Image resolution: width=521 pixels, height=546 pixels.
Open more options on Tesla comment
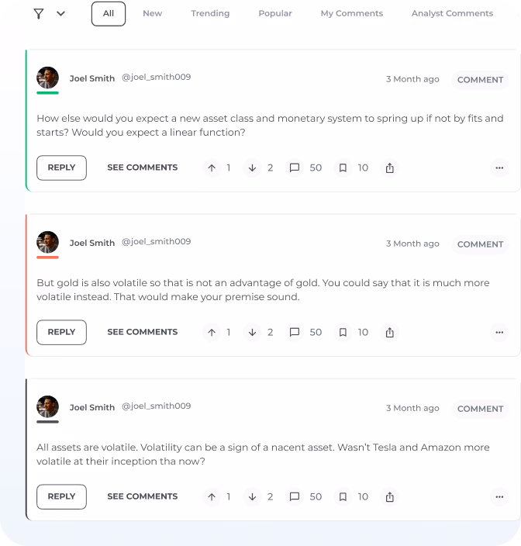pyautogui.click(x=499, y=497)
